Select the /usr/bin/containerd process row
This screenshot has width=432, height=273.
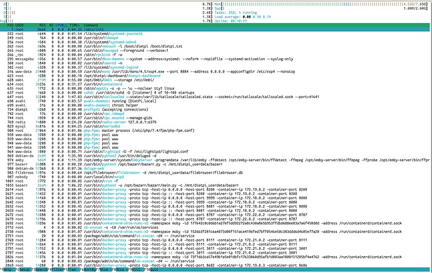(216, 84)
